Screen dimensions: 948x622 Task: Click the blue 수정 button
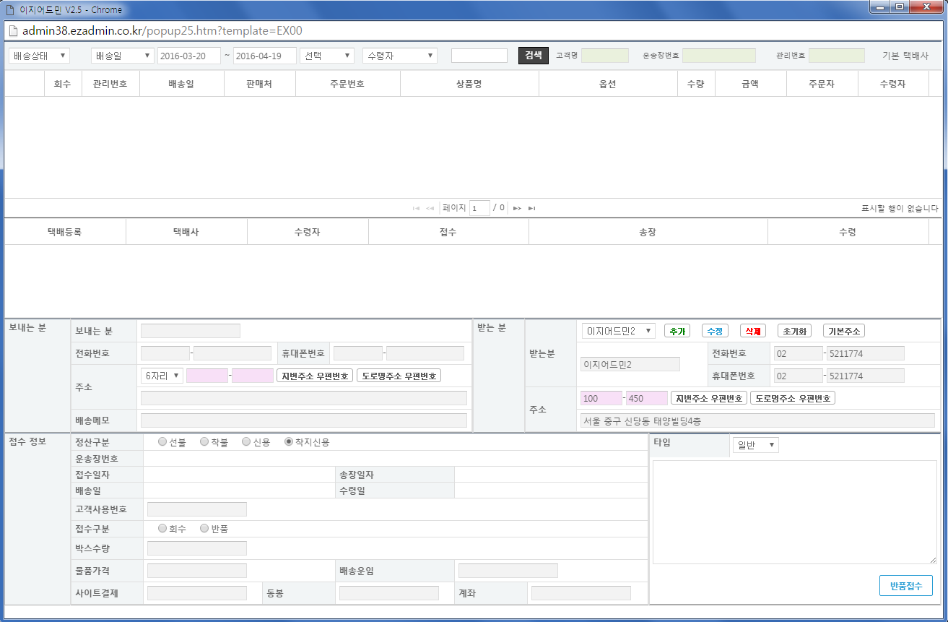pos(715,331)
